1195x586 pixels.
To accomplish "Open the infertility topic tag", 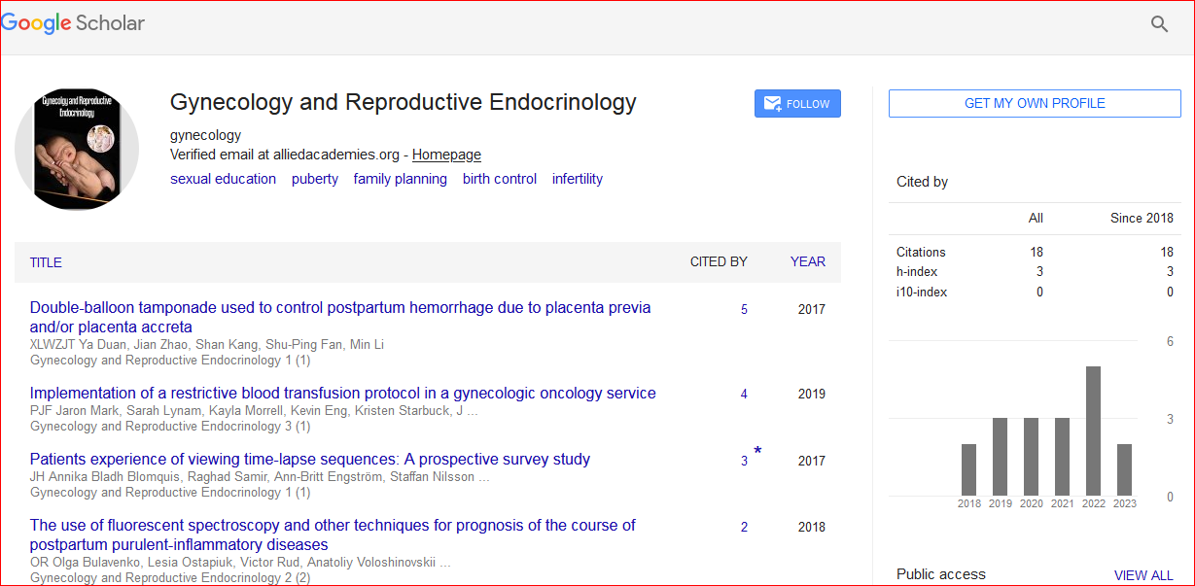I will (577, 179).
